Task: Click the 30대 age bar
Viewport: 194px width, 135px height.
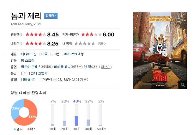Action: point(76,115)
